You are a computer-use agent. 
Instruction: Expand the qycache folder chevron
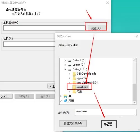69,78
